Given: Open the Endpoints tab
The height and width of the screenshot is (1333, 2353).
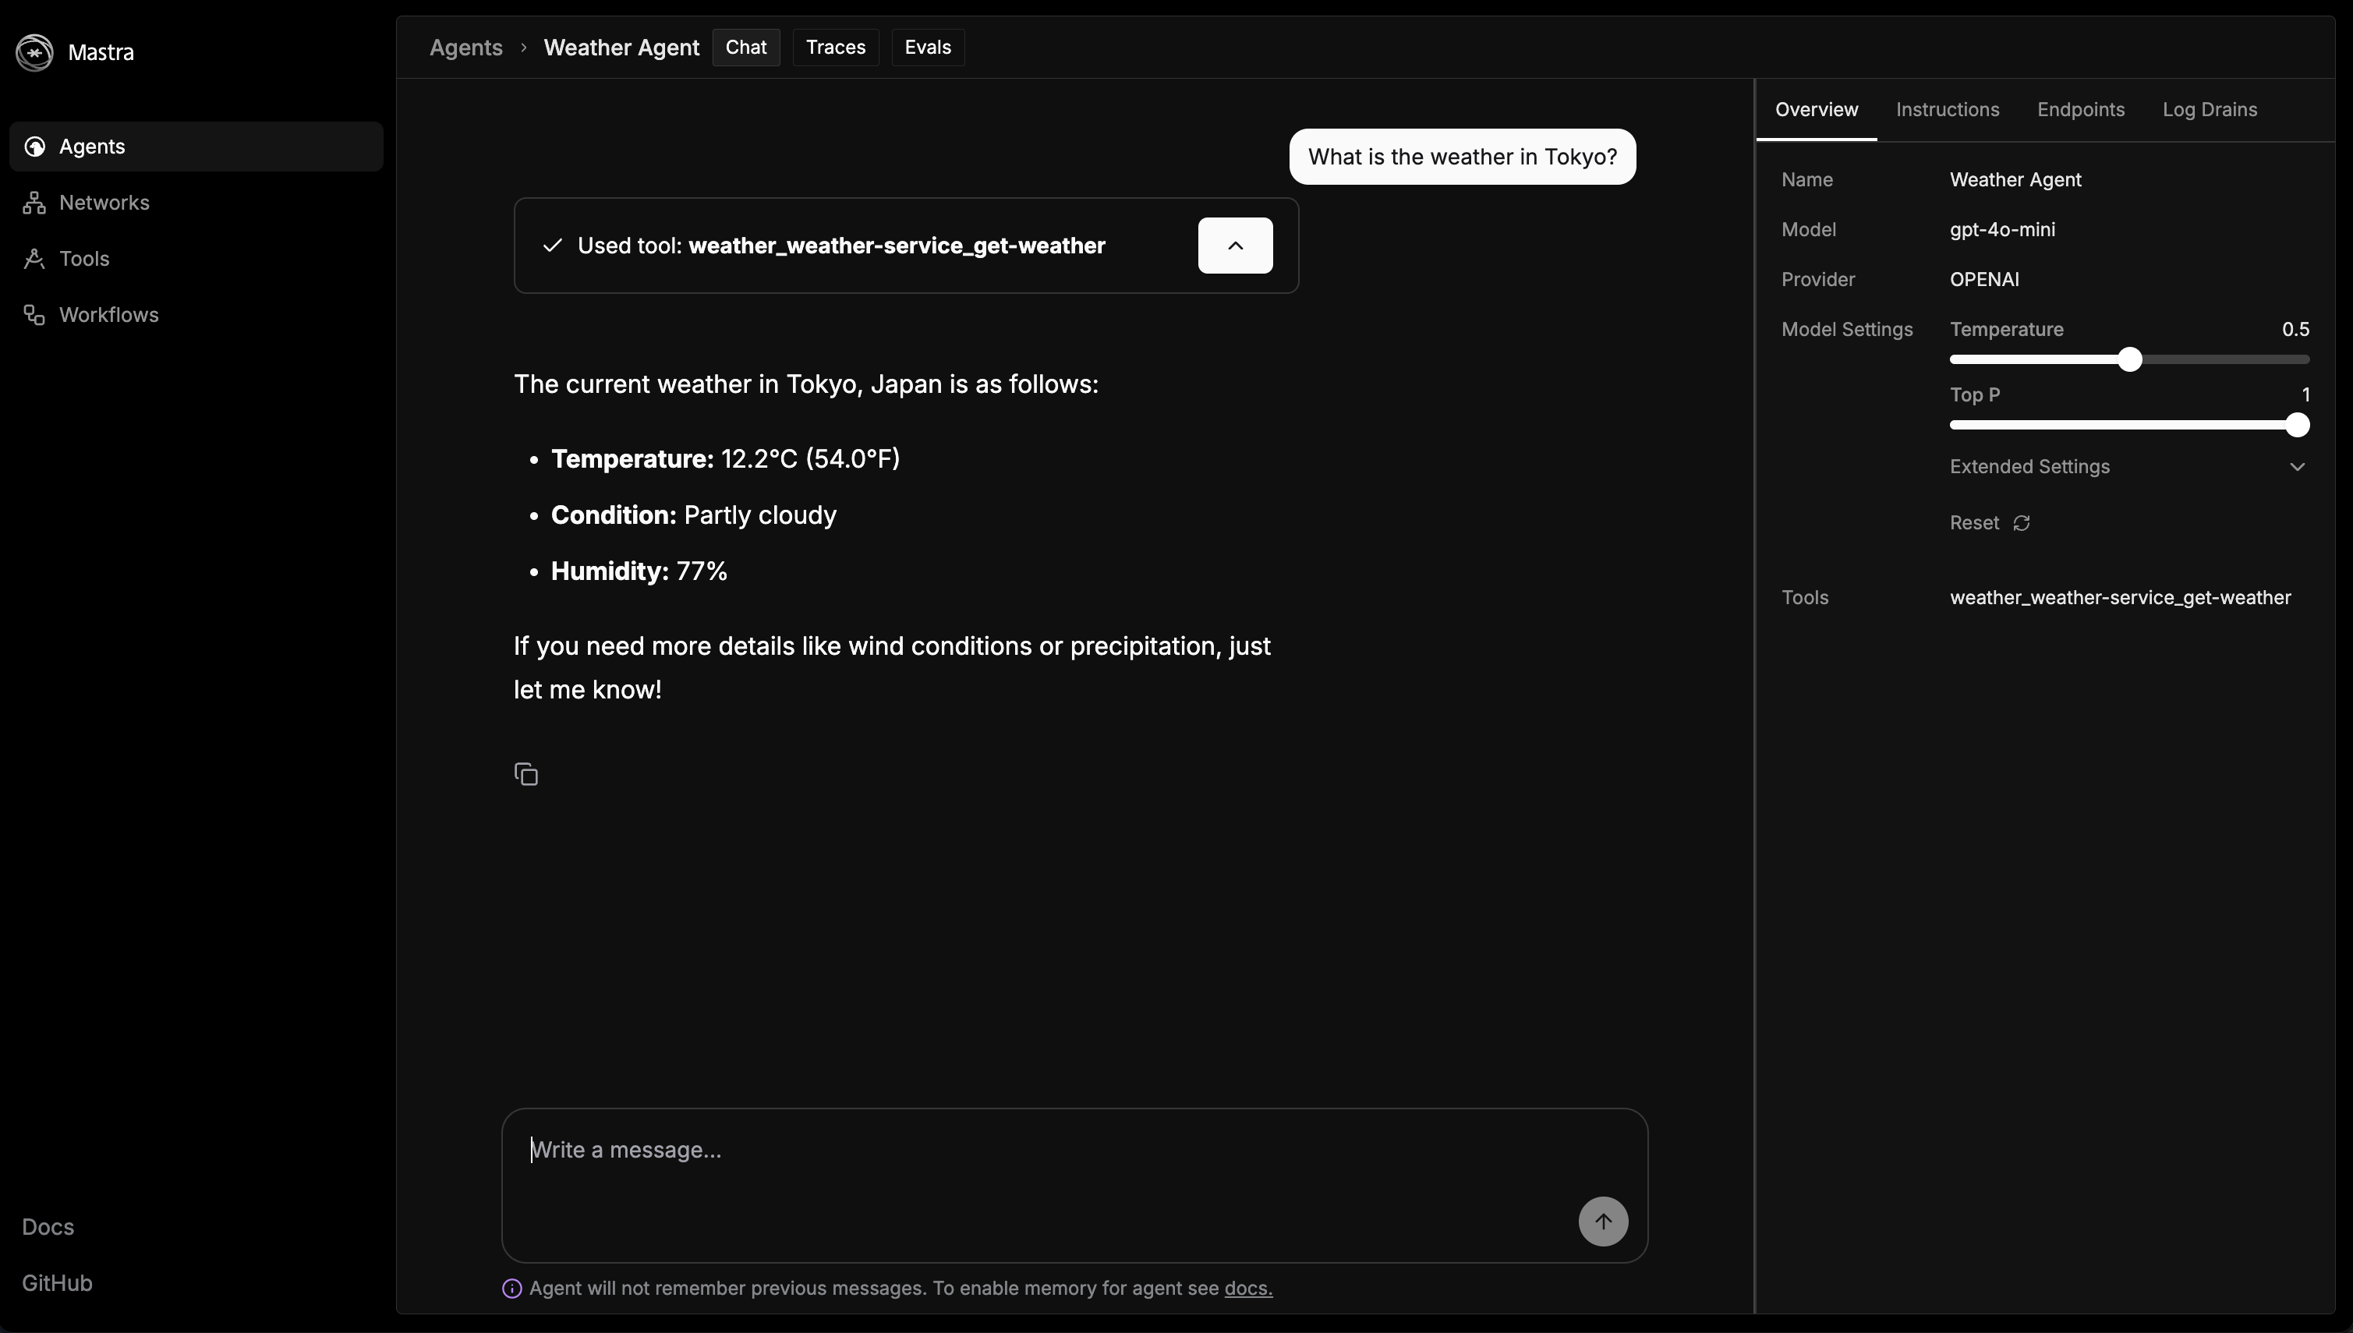Looking at the screenshot, I should [x=2080, y=110].
